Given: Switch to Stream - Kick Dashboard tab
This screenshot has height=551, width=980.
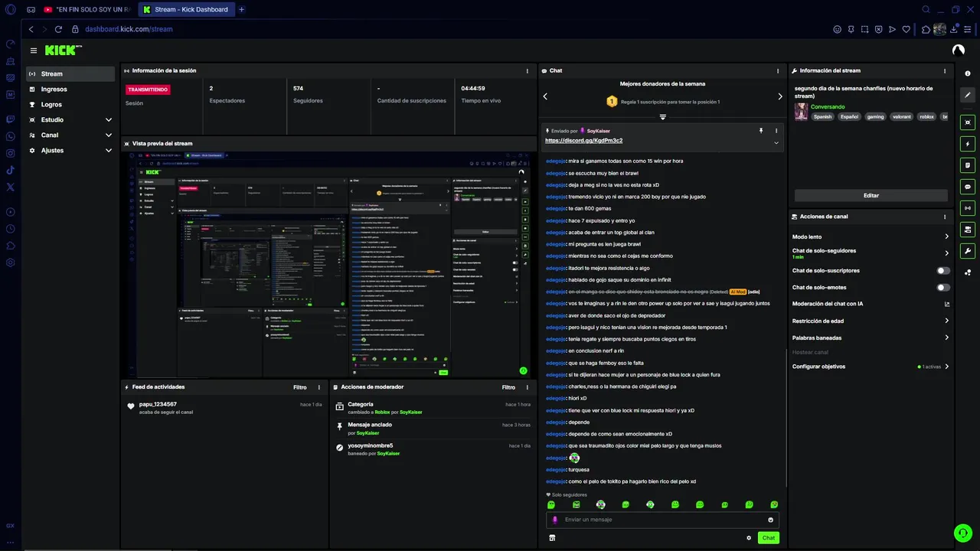Looking at the screenshot, I should pyautogui.click(x=186, y=9).
